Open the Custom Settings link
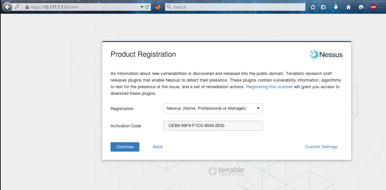Screen dimensions: 386x190 321,147
